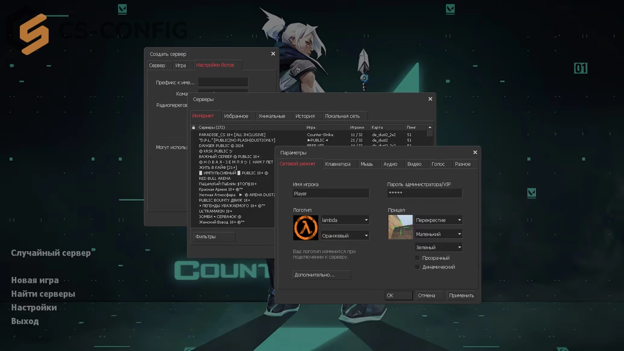This screenshot has height=351, width=624.
Task: Open the Оранжевый logo color dropdown
Action: coord(345,236)
